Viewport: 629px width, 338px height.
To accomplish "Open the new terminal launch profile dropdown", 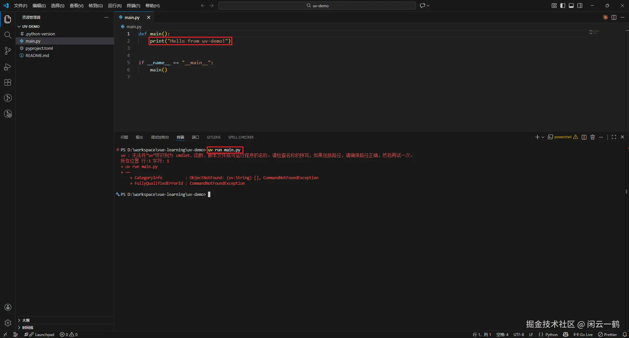I will (x=543, y=137).
